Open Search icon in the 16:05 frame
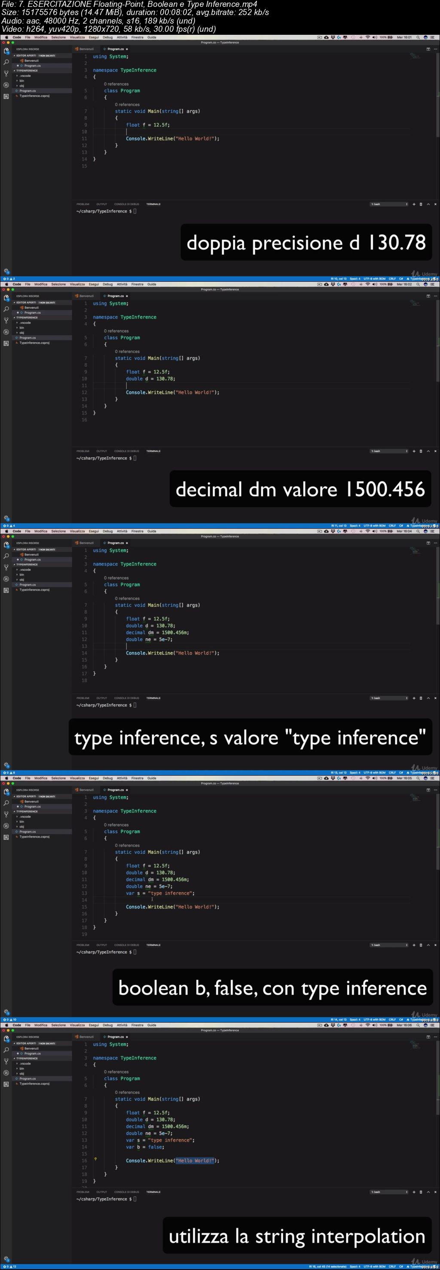 tap(6, 803)
